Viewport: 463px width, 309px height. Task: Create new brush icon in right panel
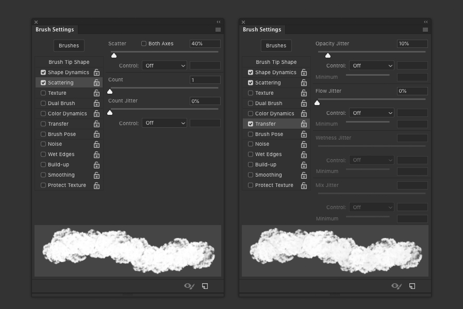click(412, 286)
